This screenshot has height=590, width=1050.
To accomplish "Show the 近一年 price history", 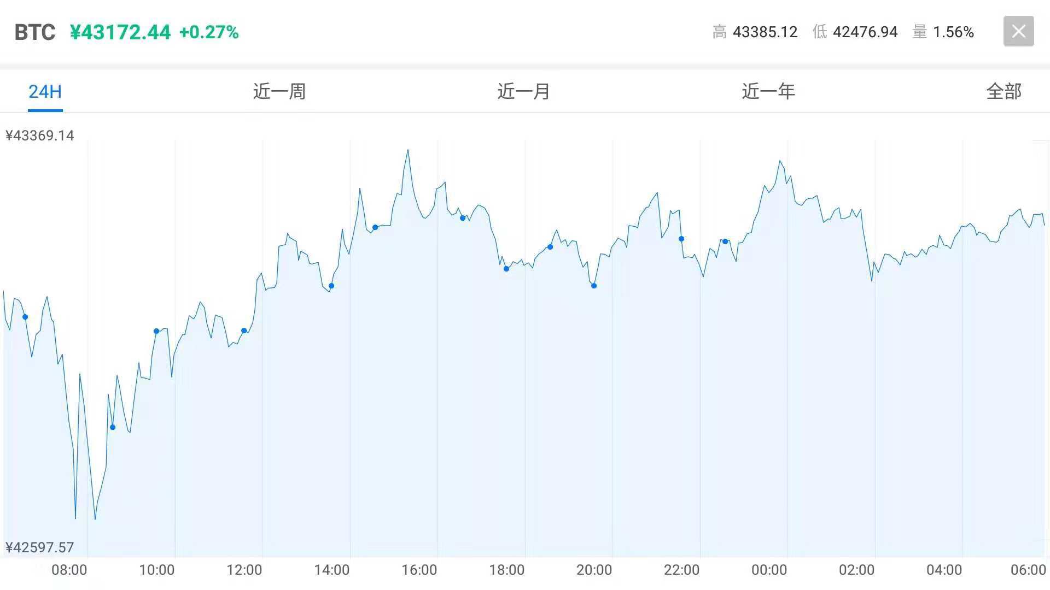I will (768, 91).
